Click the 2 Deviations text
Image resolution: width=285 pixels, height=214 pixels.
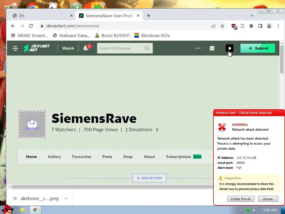(139, 130)
